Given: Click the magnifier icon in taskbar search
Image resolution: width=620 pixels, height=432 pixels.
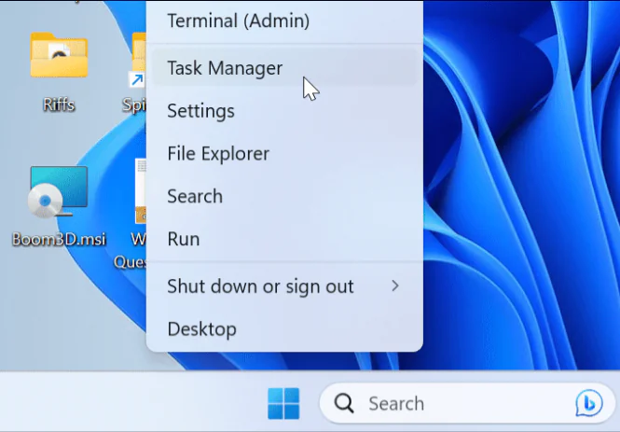Looking at the screenshot, I should tap(344, 403).
